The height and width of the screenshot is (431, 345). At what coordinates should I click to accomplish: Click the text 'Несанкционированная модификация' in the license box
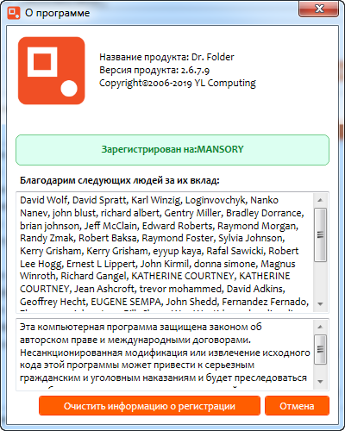(103, 353)
